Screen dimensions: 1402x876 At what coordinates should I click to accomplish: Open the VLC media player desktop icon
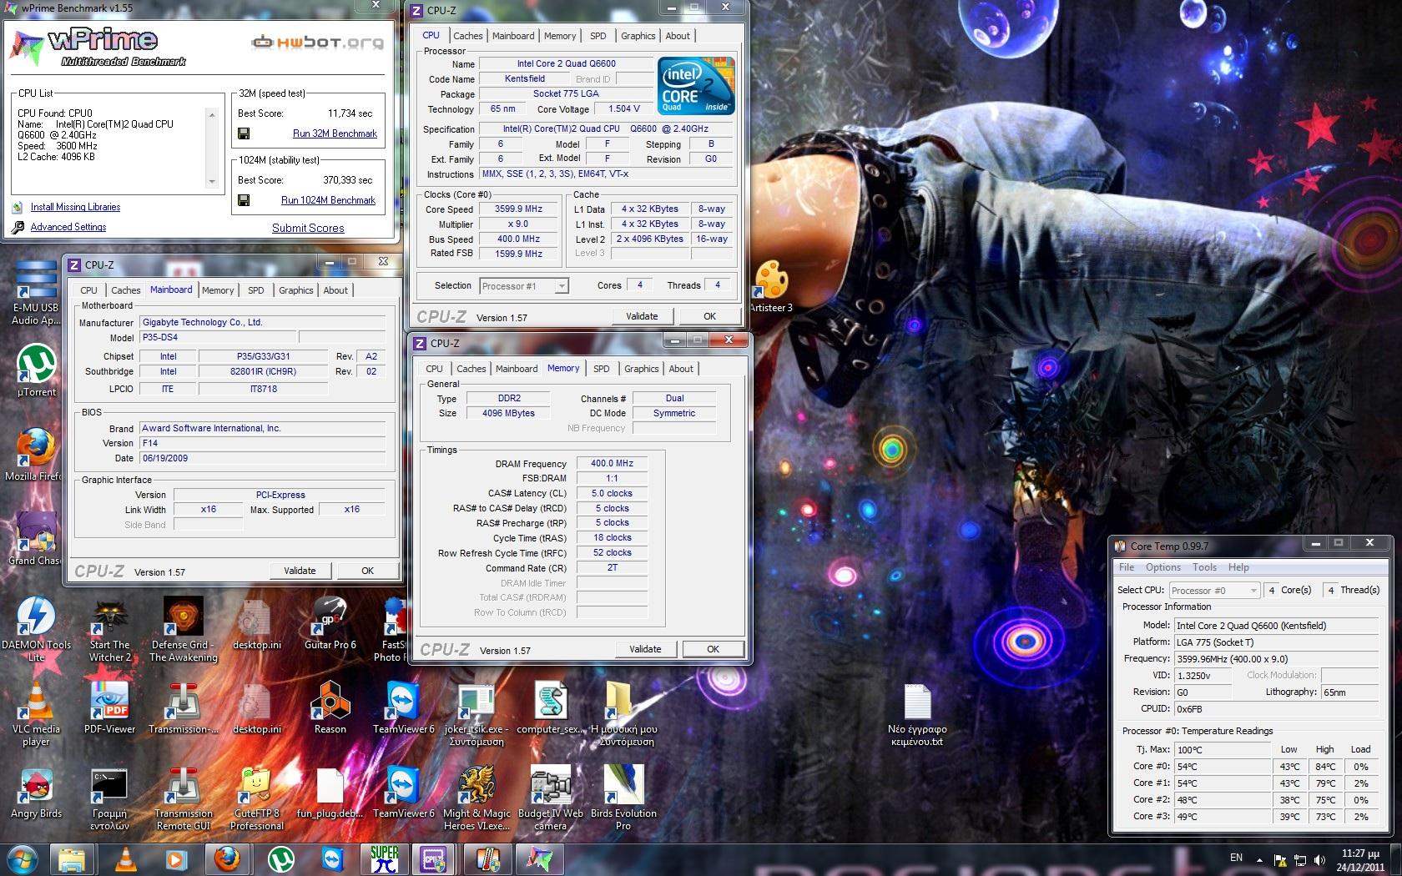36,713
